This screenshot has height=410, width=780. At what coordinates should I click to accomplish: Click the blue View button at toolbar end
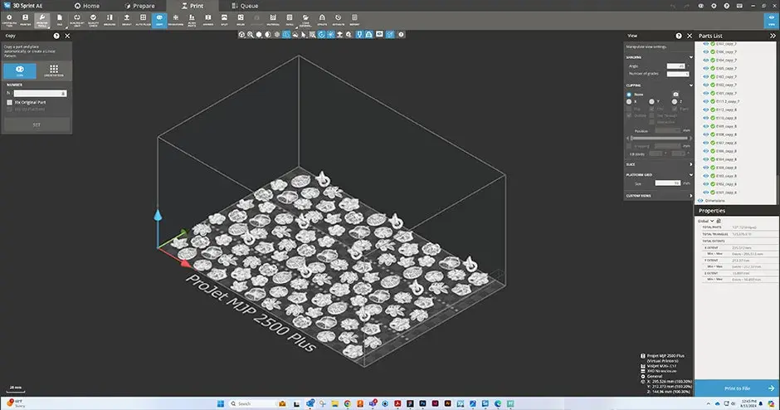(771, 20)
